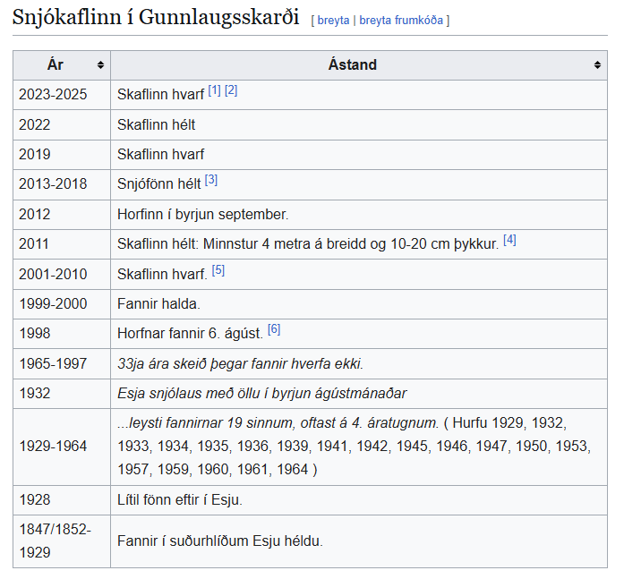Click the 'Ástand' column header text
Viewport: 624px width, 579px height.
[352, 64]
